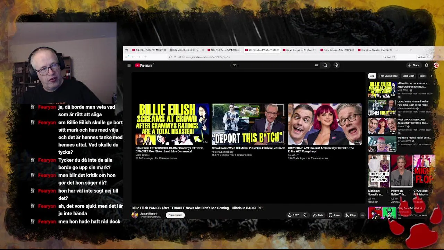Switch to 'How Virtue Signaling Killed' tab

click(x=374, y=50)
